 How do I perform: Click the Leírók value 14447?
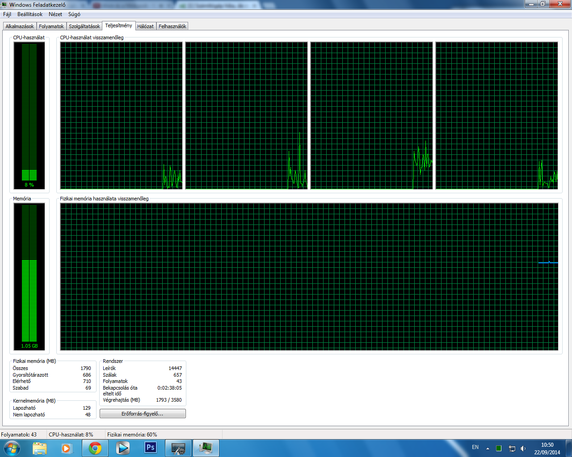click(x=175, y=368)
